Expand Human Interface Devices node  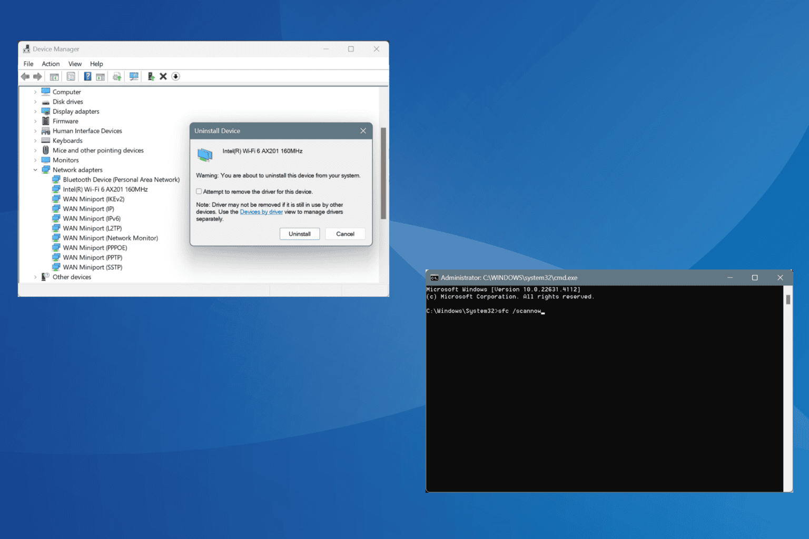coord(35,131)
